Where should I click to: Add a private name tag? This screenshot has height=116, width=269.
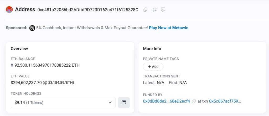point(153,67)
